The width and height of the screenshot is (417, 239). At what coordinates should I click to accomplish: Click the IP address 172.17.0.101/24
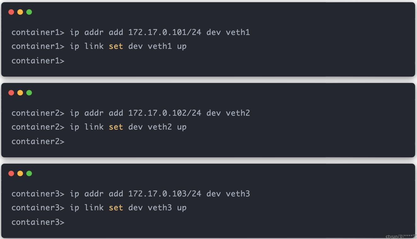coord(165,32)
